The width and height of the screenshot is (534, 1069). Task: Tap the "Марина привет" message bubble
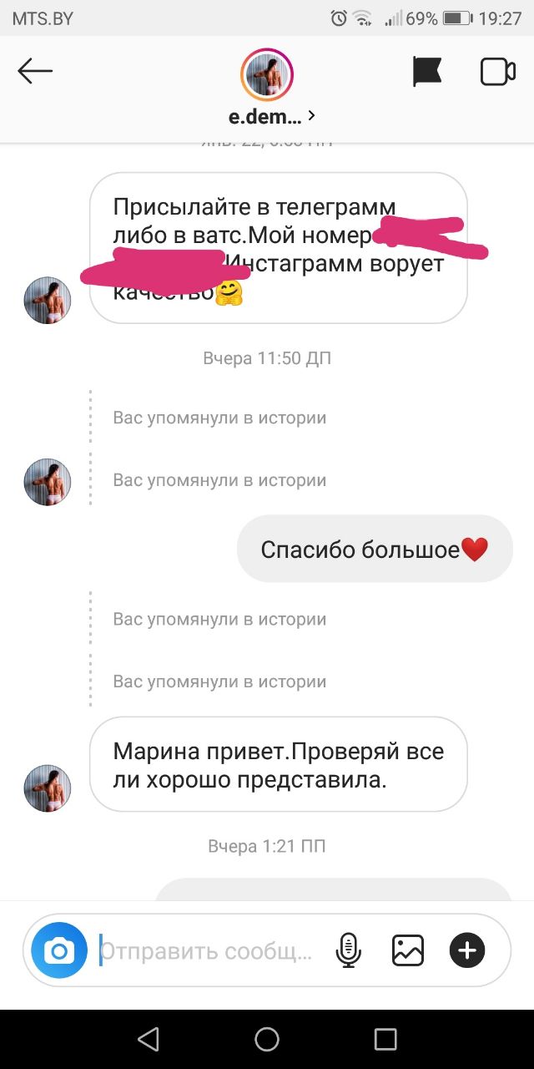point(278,763)
